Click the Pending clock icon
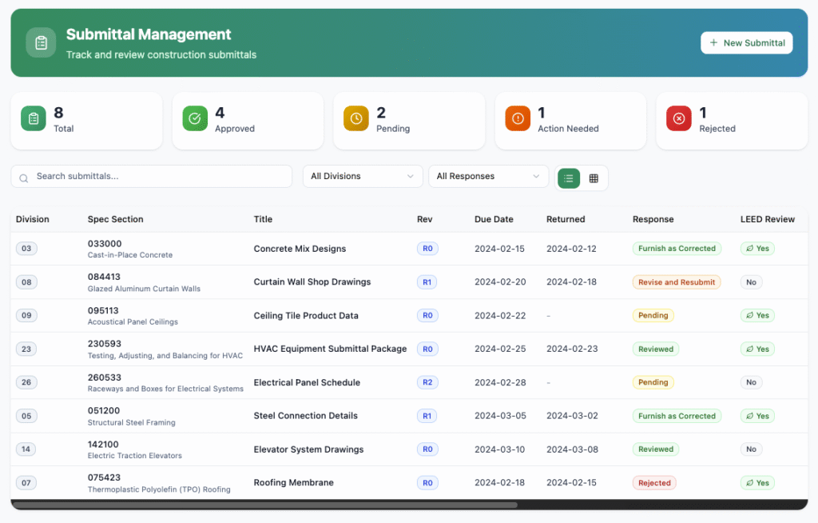 coord(356,118)
